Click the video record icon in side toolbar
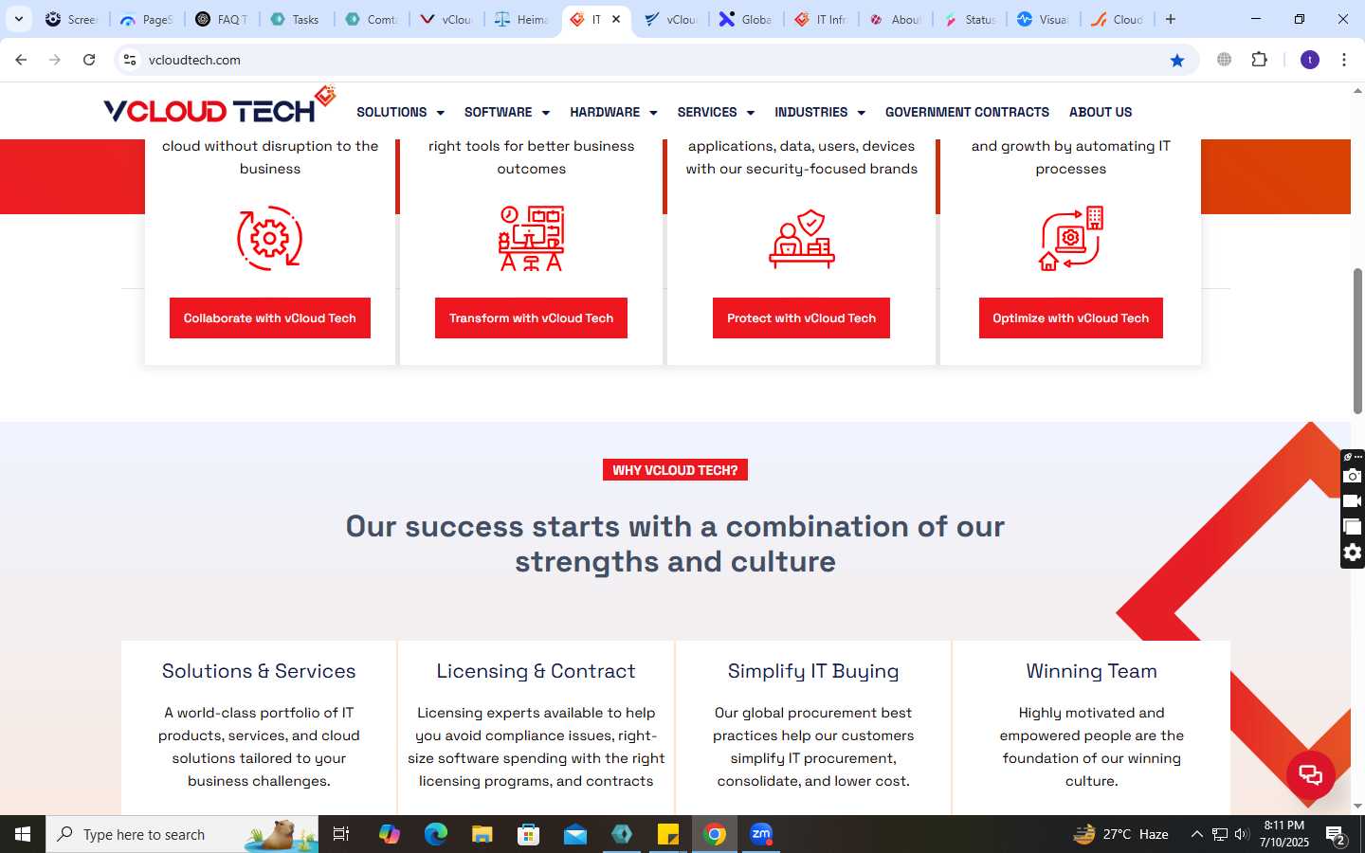 1353,501
